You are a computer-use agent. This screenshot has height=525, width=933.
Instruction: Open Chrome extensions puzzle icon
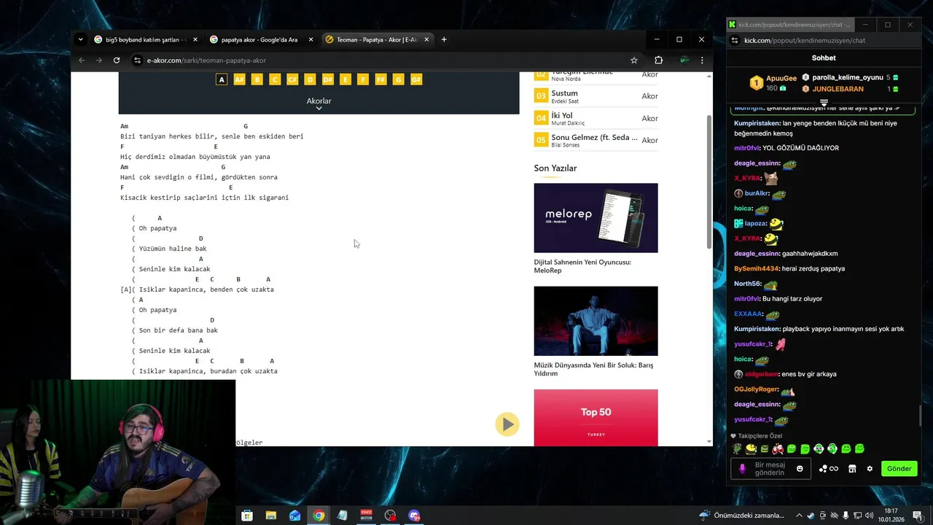tap(658, 61)
